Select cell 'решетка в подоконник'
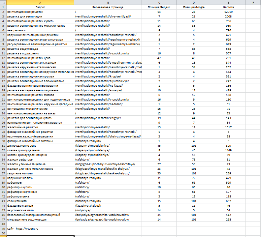The image size is (261, 237). [x=40, y=53]
